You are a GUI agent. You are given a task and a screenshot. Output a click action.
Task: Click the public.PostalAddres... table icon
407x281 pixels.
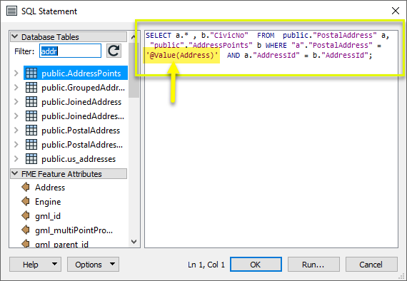[x=31, y=144]
